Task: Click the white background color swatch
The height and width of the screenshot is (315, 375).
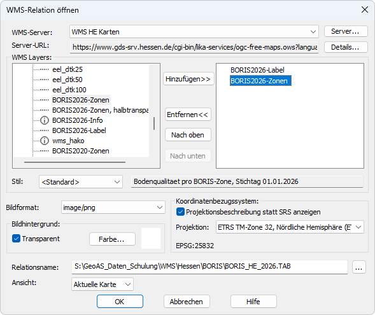Action: [151, 238]
